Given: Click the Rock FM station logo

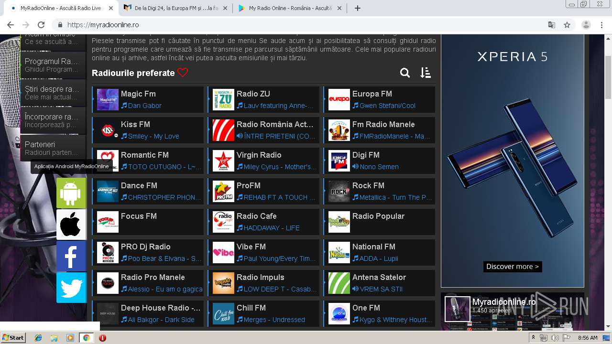Looking at the screenshot, I should pos(339,191).
